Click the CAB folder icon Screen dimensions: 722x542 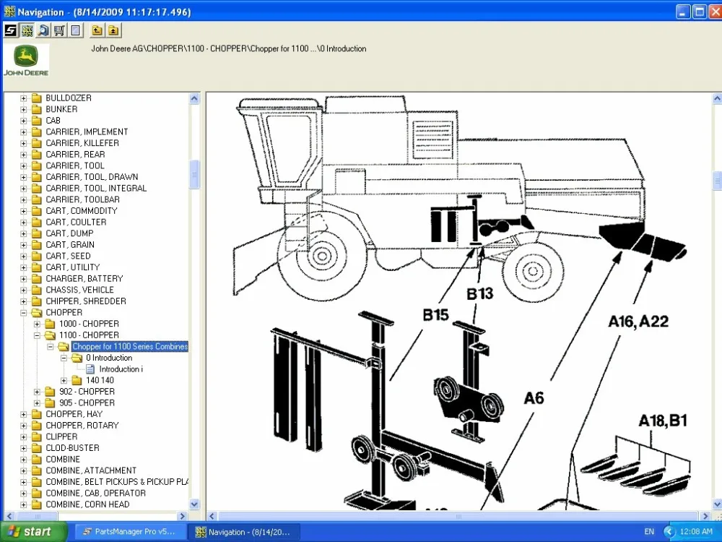[36, 121]
